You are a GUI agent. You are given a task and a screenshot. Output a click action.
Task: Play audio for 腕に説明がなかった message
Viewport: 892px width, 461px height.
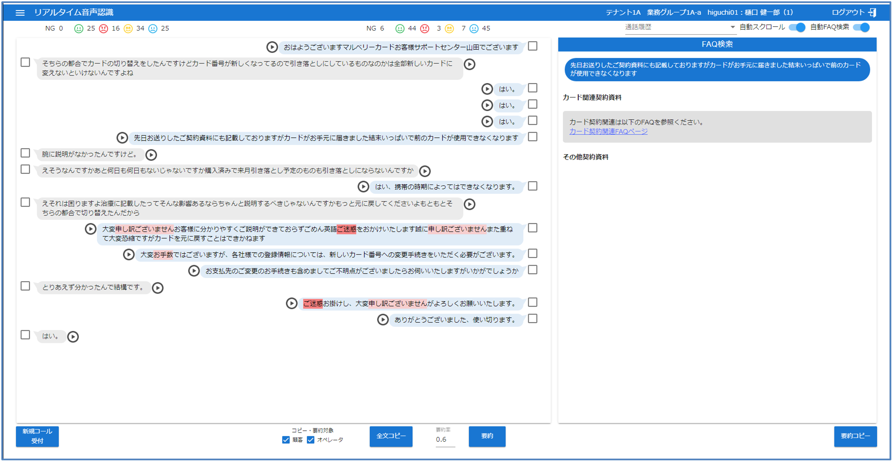(x=151, y=155)
